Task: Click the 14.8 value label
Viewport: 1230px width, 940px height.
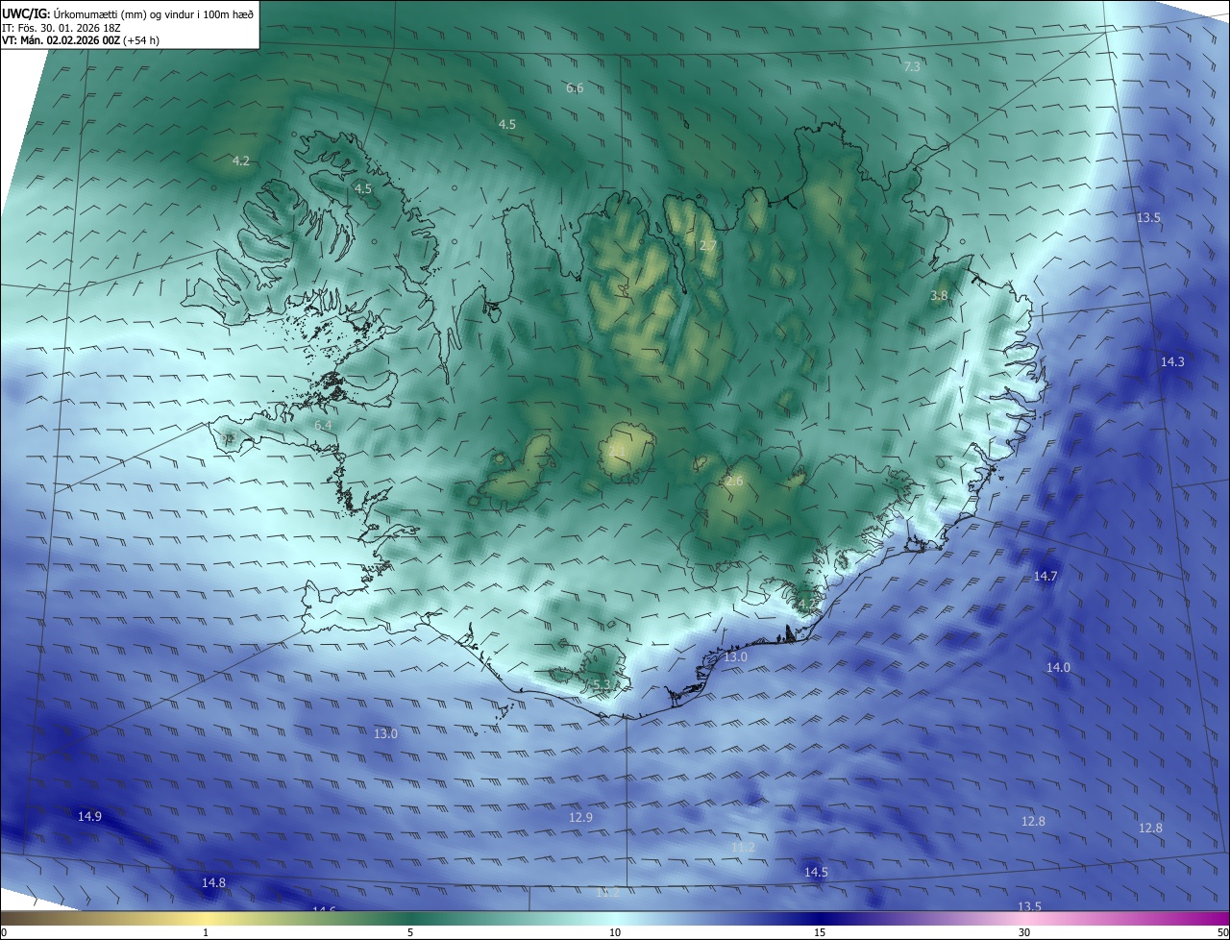Action: [213, 882]
